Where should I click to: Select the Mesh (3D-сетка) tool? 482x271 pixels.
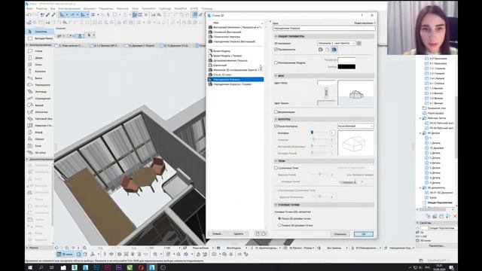(x=38, y=152)
